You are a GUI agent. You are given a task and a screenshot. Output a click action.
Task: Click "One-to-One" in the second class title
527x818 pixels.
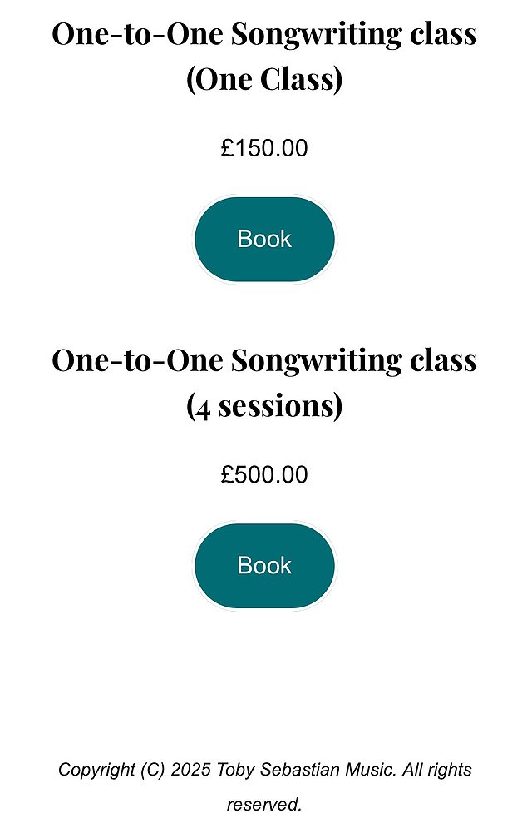137,360
